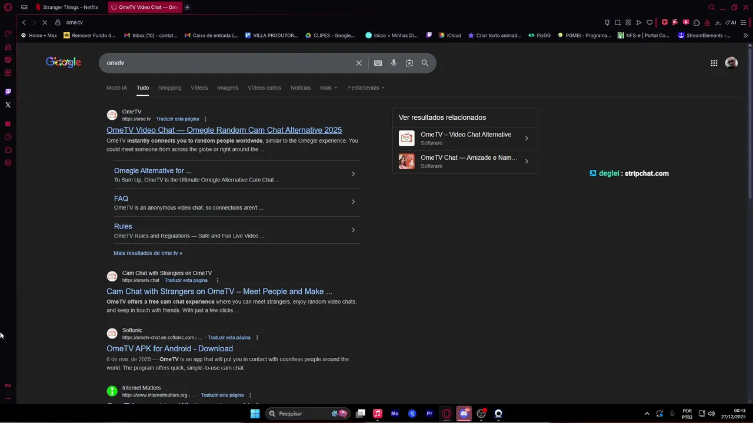The image size is (753, 423).
Task: Open sidebar settings gear
Action: [x=8, y=163]
